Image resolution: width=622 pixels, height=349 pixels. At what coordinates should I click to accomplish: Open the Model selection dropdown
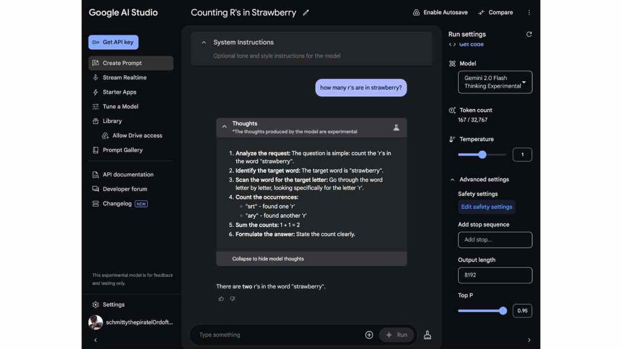pos(494,82)
